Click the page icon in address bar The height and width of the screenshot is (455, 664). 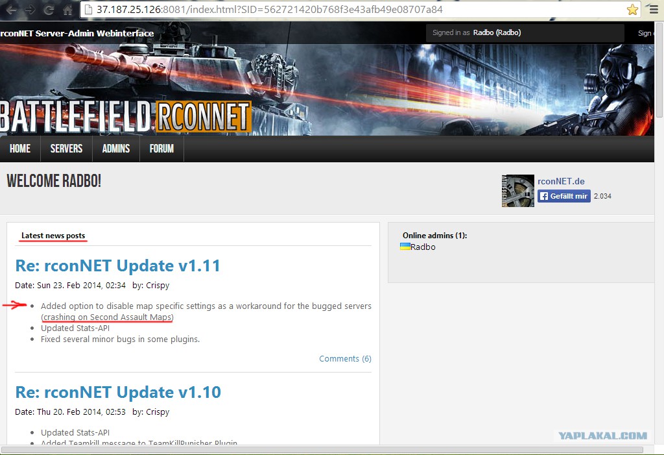[88, 9]
